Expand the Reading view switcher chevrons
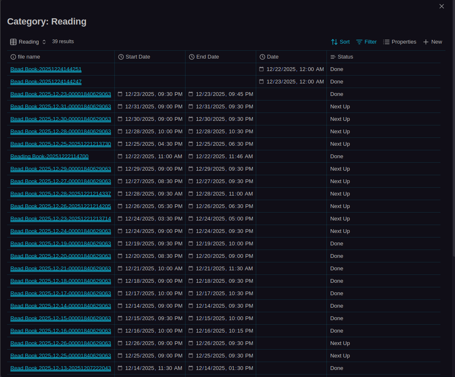Image resolution: width=455 pixels, height=377 pixels. (44, 42)
